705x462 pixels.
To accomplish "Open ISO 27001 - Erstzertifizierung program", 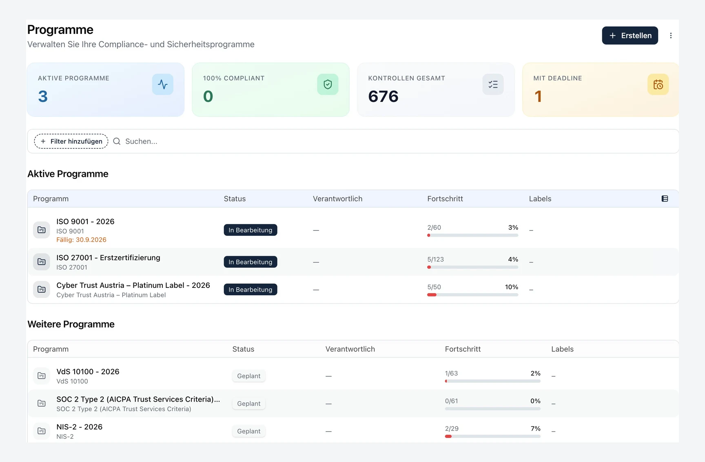I will click(x=108, y=258).
